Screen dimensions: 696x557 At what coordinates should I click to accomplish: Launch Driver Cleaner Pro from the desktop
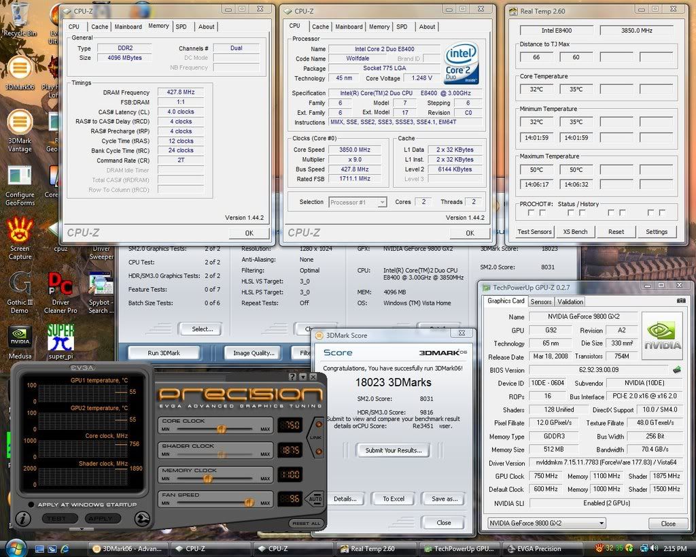click(x=60, y=292)
